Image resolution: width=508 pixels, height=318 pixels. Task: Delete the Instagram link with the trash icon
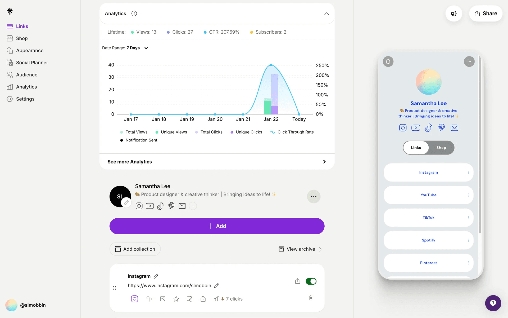tap(311, 298)
